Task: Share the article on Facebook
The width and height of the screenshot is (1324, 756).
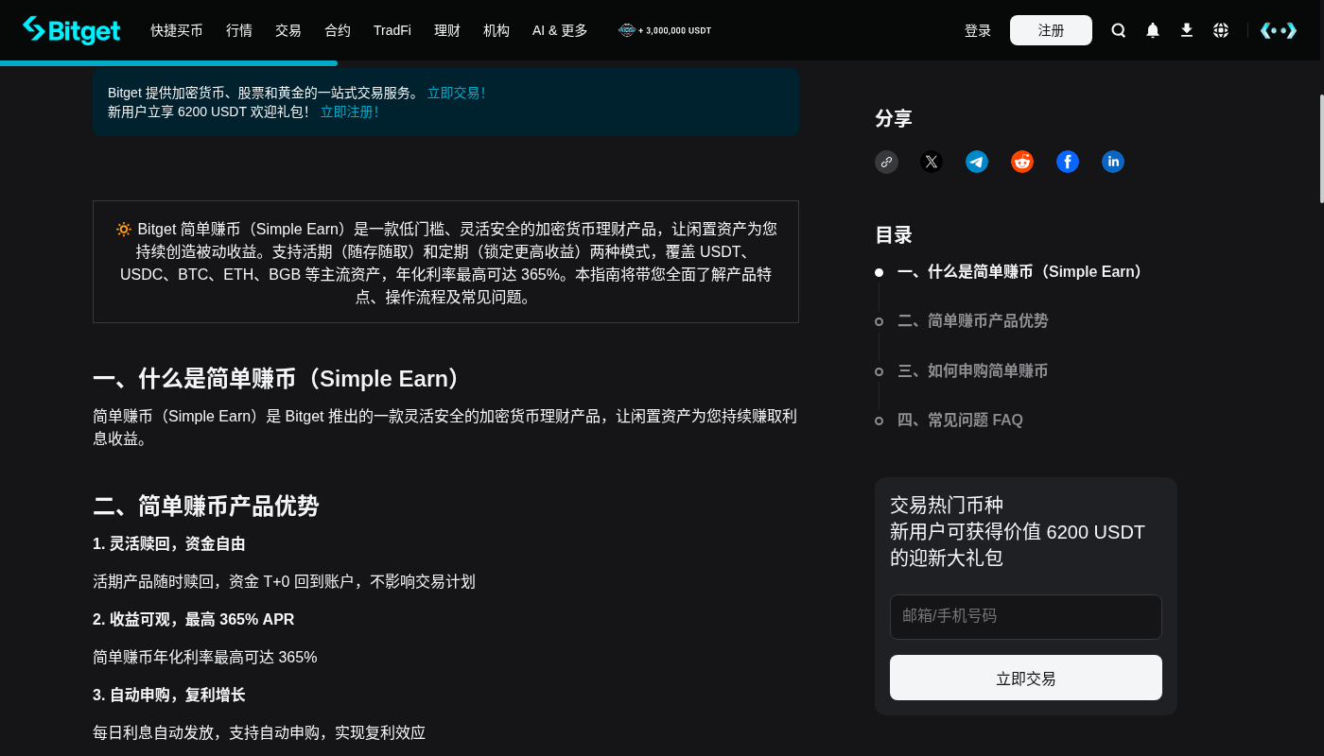Action: click(1068, 162)
